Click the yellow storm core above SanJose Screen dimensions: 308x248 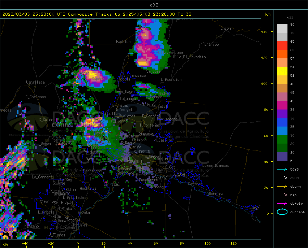143,63
